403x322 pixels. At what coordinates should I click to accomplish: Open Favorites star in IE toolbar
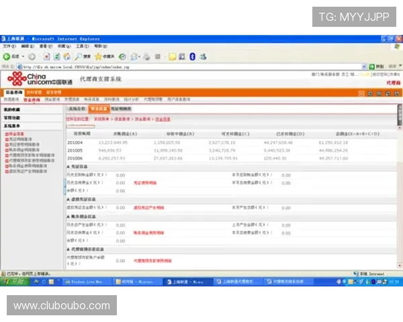[99, 56]
